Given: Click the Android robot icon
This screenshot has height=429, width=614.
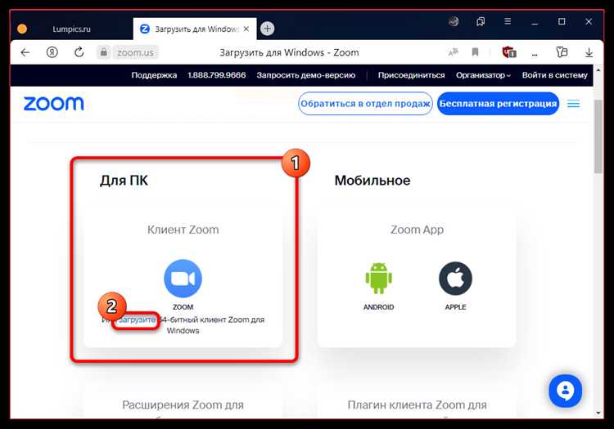Looking at the screenshot, I should pyautogui.click(x=379, y=278).
